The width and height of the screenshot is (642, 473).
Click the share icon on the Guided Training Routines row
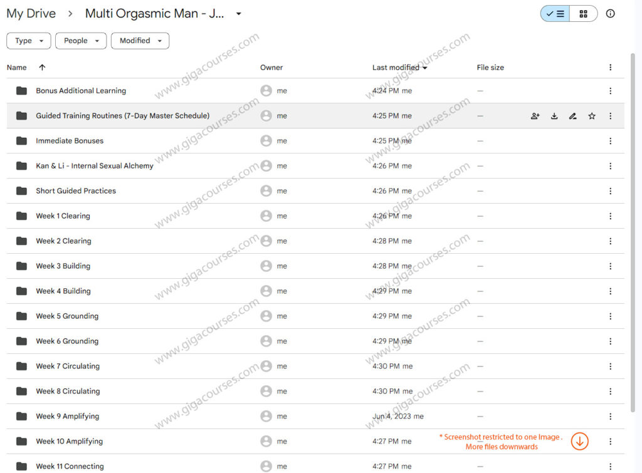click(535, 116)
